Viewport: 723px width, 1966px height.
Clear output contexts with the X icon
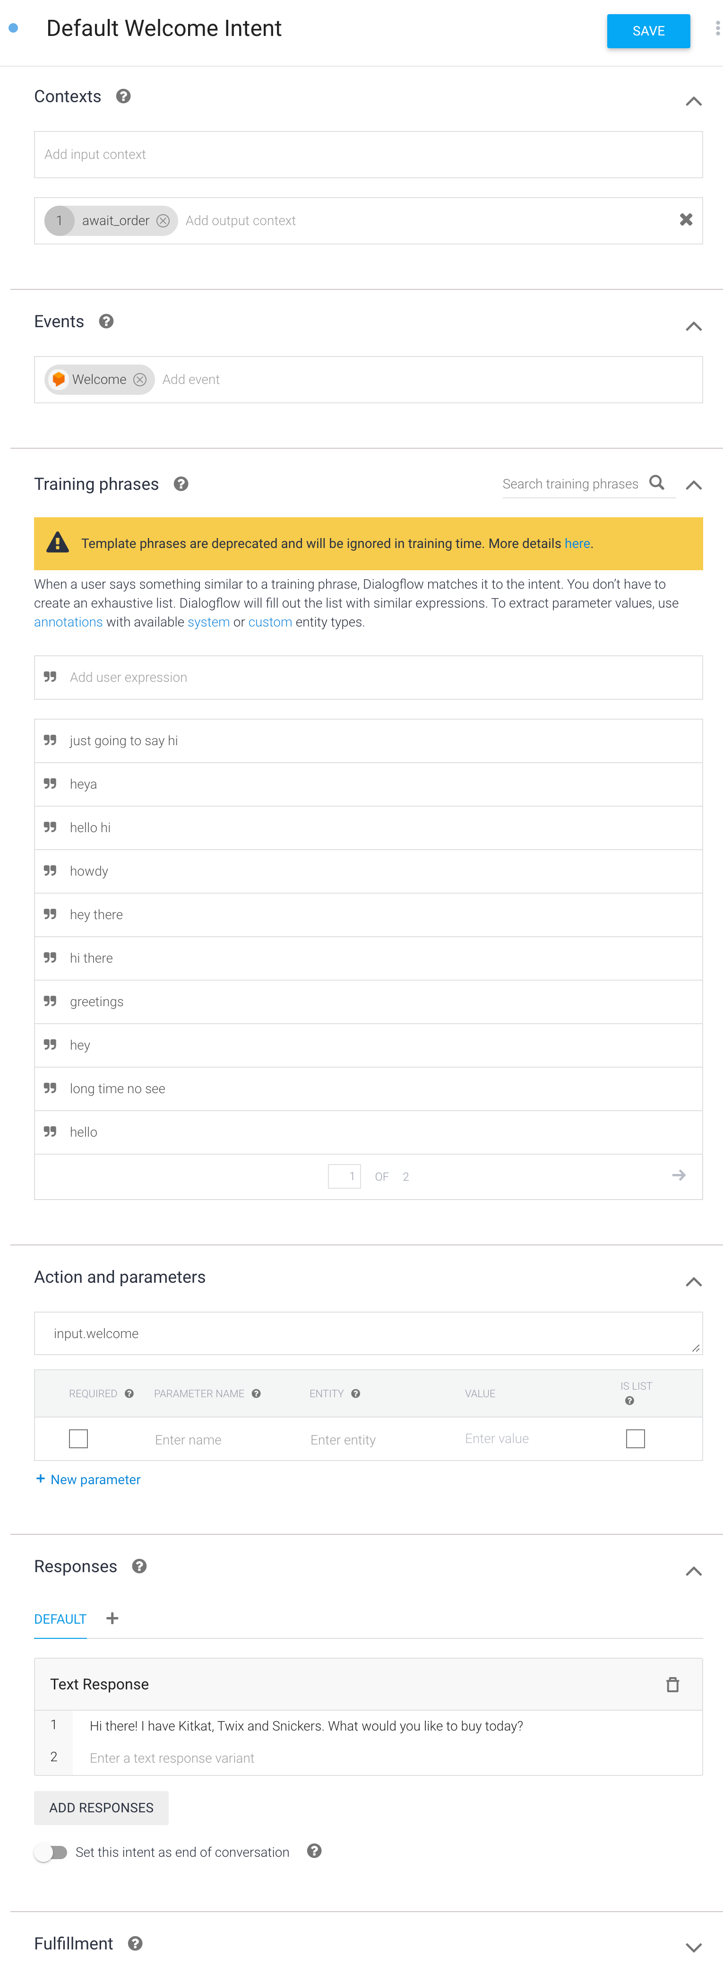click(686, 220)
